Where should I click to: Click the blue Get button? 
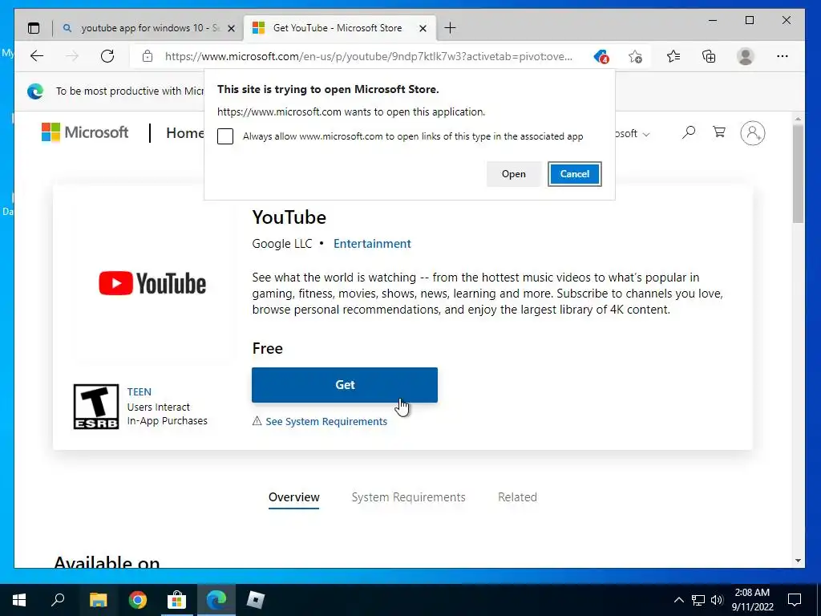pos(345,385)
